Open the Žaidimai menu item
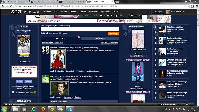This screenshot has height=112, width=199. tap(83, 12)
